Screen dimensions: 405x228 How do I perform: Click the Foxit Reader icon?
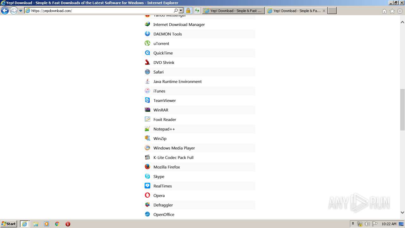click(x=147, y=119)
